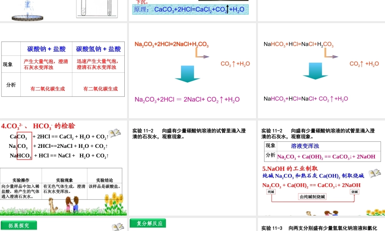The width and height of the screenshot is (385, 231).
Task: Click the 实验操作 column header
Action: (x=21, y=180)
